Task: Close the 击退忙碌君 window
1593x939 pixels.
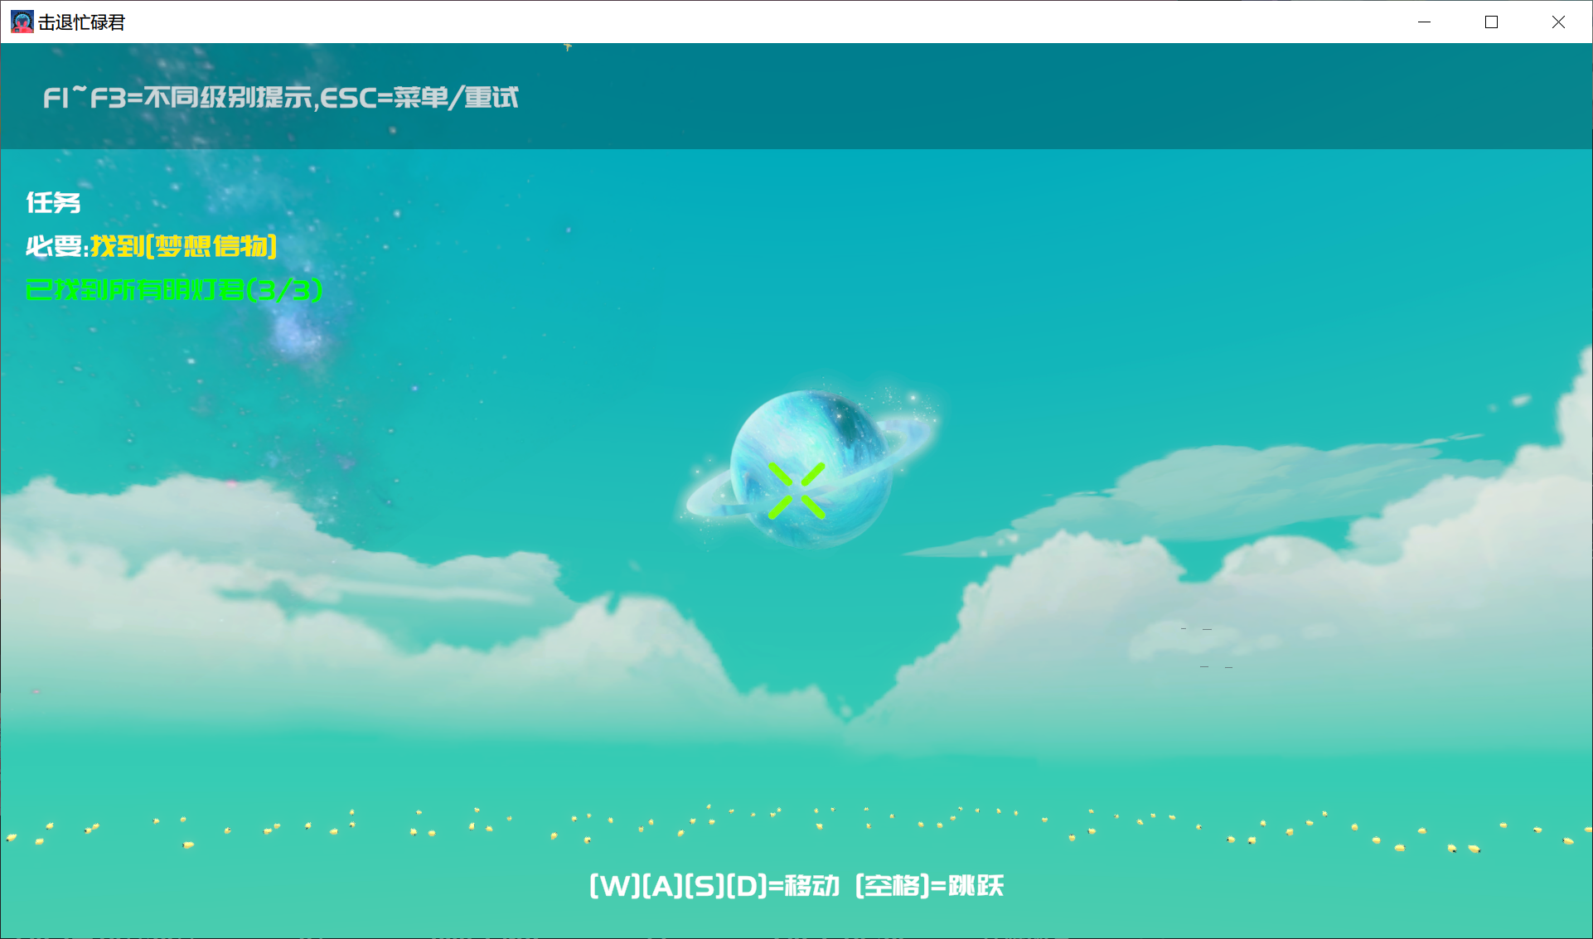Action: [x=1558, y=22]
